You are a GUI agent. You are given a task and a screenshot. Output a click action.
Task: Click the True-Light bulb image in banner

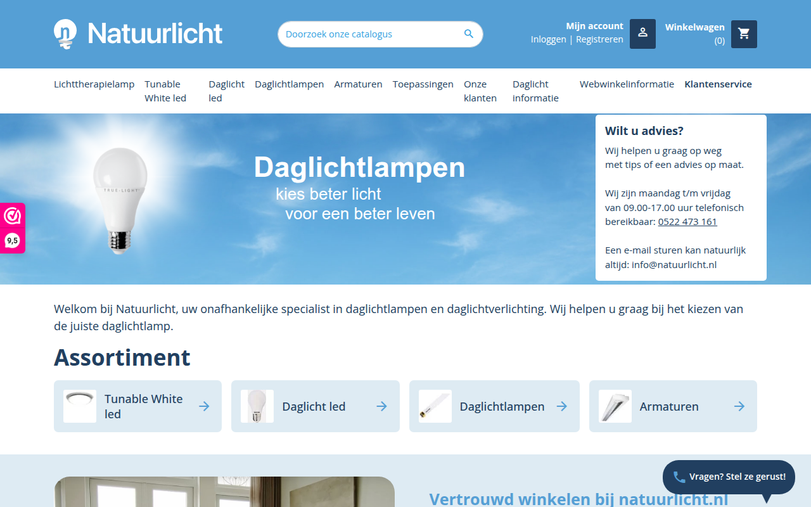[120, 201]
